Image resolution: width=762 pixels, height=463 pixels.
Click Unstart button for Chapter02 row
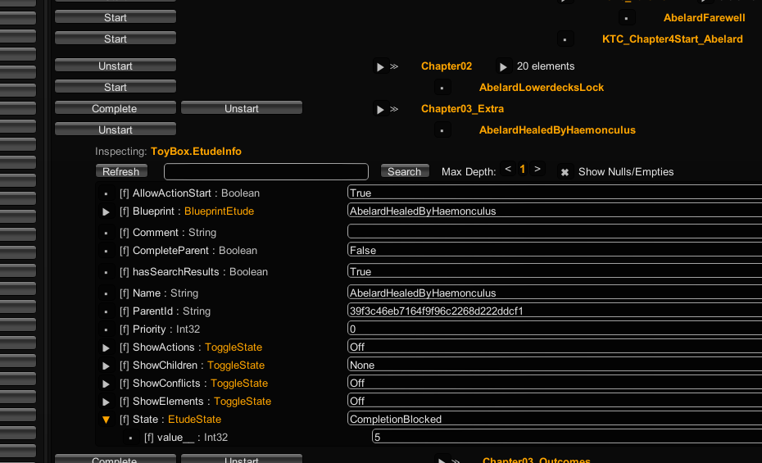point(116,66)
